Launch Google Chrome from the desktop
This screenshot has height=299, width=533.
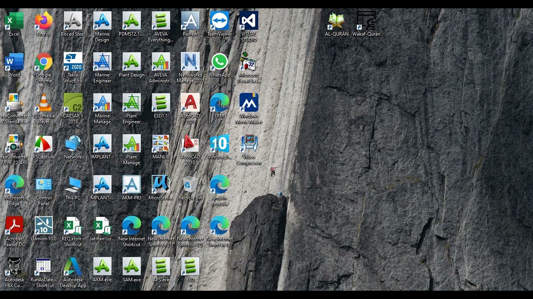coord(44,62)
